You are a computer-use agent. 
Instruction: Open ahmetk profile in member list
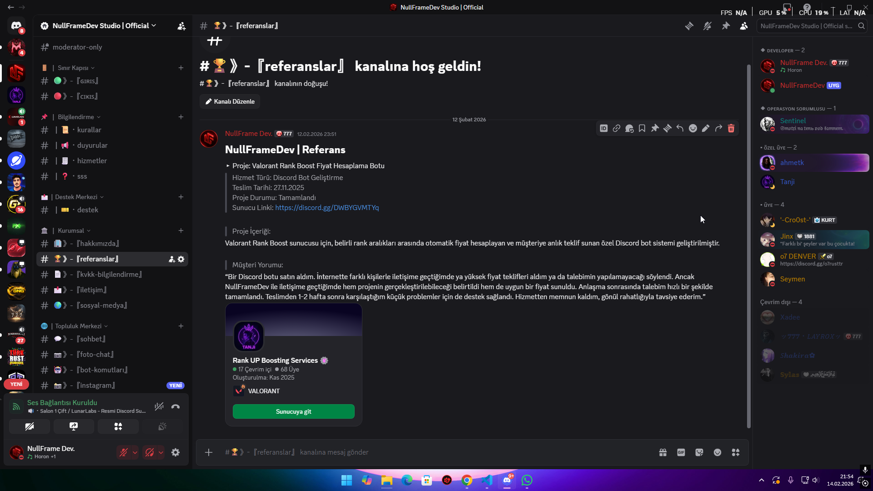[814, 163]
